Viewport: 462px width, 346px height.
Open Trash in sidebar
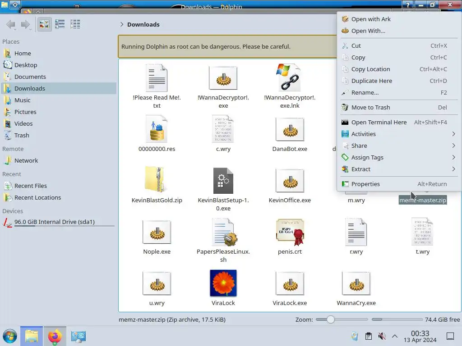click(x=58, y=136)
